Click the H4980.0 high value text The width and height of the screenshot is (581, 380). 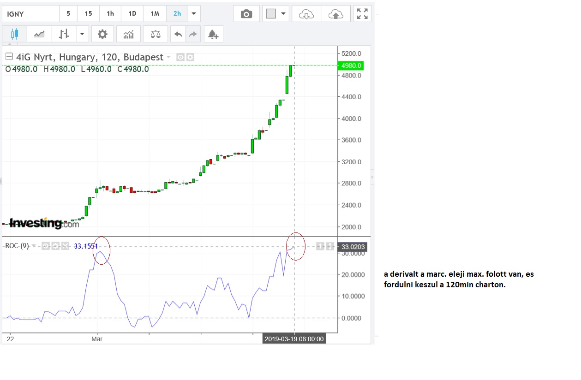click(x=59, y=69)
